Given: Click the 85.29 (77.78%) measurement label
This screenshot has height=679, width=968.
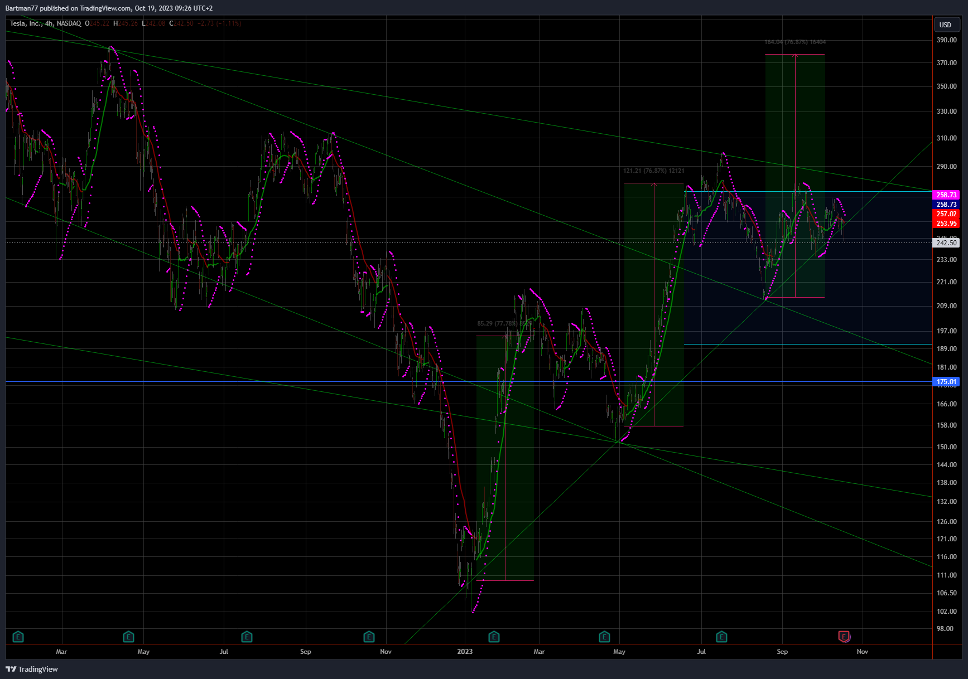Looking at the screenshot, I should 505,323.
